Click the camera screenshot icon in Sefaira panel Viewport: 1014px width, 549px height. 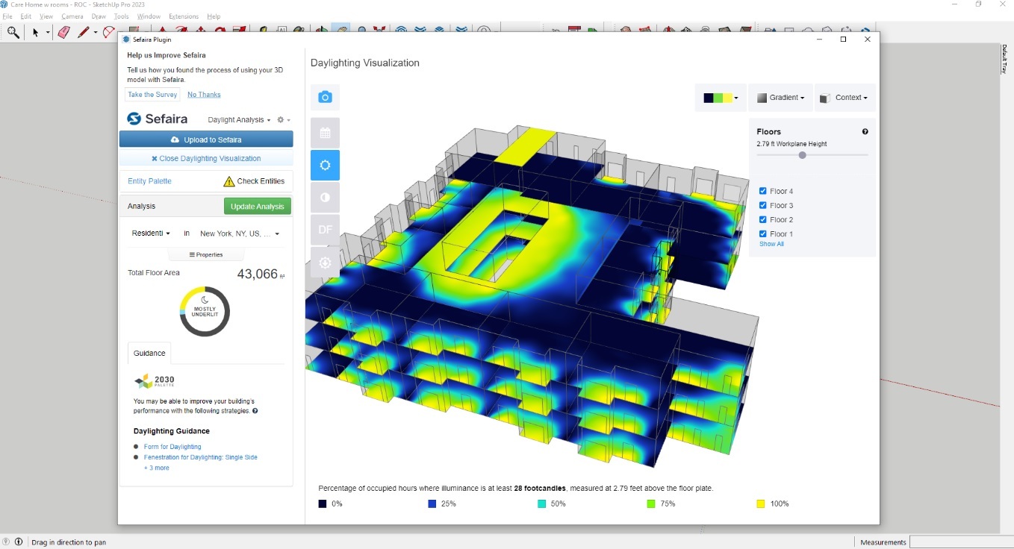(325, 95)
